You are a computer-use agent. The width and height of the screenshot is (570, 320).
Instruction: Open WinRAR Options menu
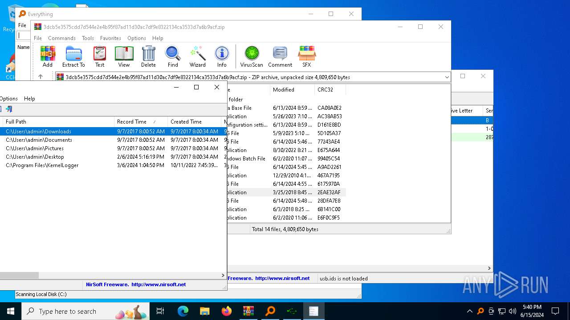pyautogui.click(x=137, y=38)
